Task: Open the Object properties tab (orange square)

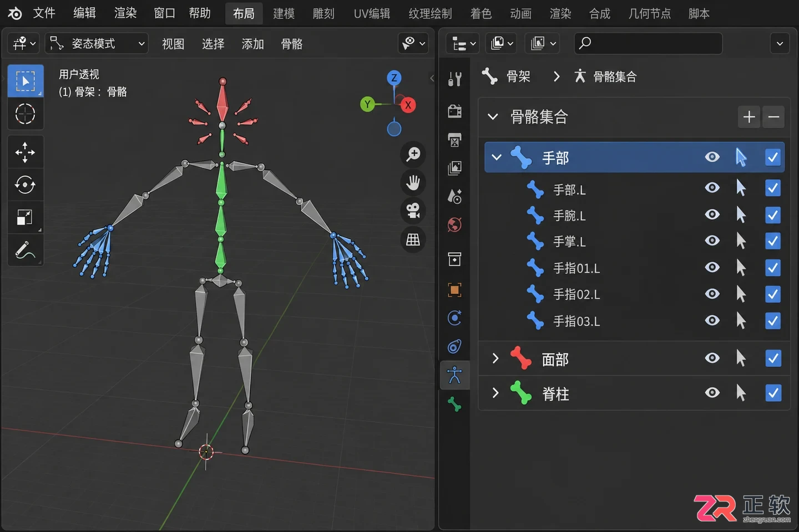Action: tap(454, 289)
